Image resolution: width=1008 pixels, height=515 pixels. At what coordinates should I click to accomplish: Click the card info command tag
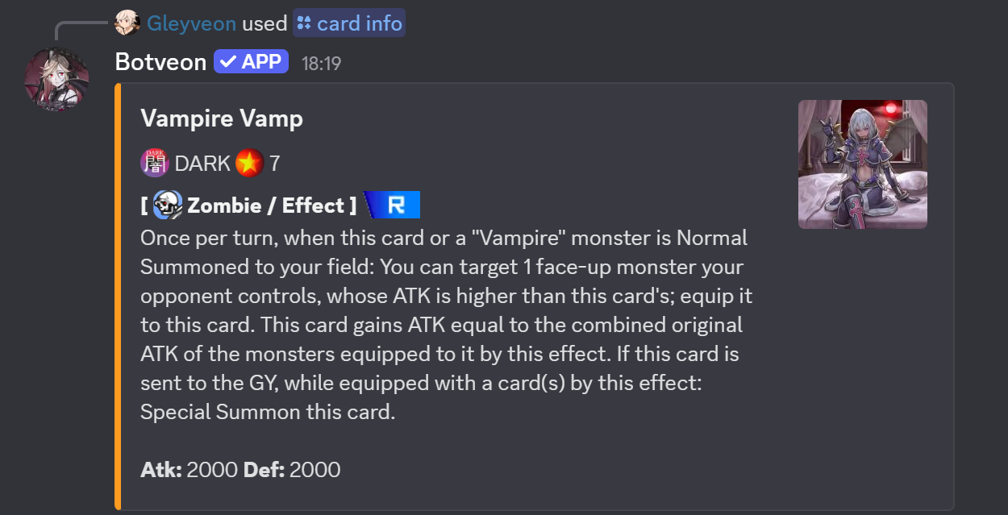tap(349, 23)
